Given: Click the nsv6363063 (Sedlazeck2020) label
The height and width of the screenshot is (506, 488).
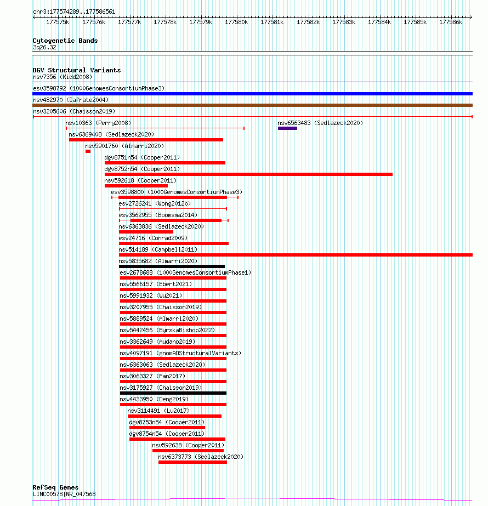Looking at the screenshot, I should click(162, 365).
